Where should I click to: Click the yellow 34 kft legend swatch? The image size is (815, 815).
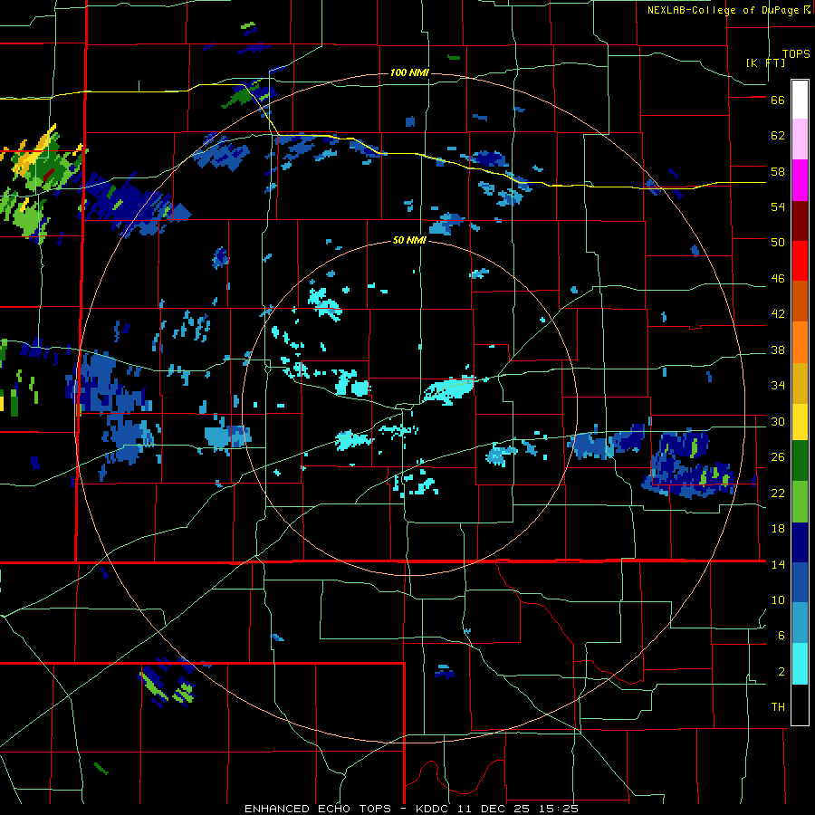[x=800, y=422]
